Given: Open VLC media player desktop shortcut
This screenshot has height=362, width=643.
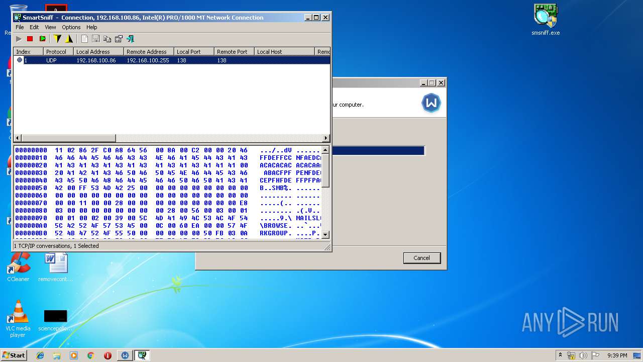Looking at the screenshot, I should (18, 319).
